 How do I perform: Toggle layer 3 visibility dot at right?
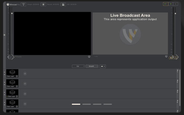[x=177, y=90]
